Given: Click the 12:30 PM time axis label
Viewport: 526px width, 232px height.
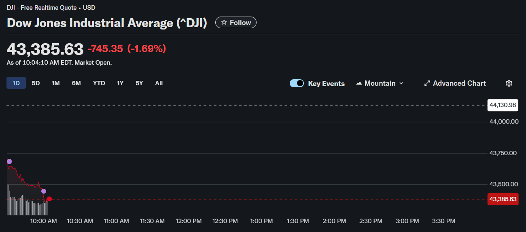Looking at the screenshot, I should pos(225,221).
